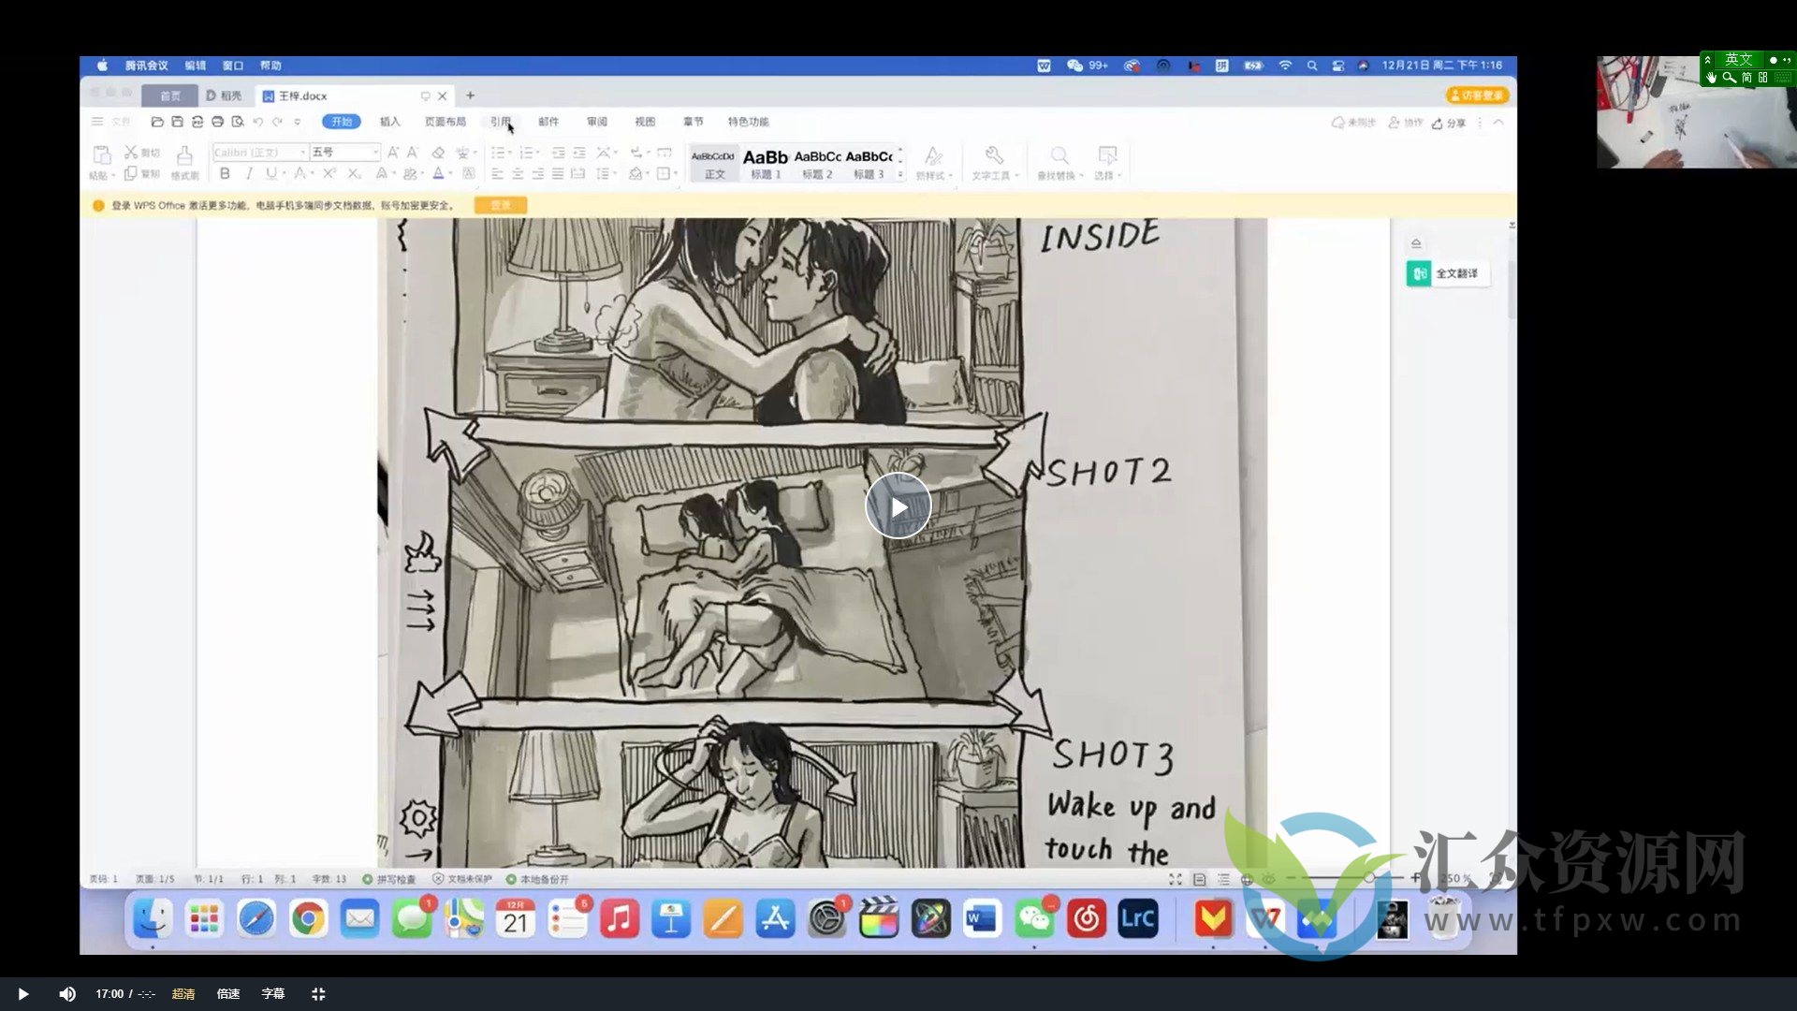1797x1011 pixels.
Task: Click the Bold formatting icon
Action: click(x=225, y=173)
